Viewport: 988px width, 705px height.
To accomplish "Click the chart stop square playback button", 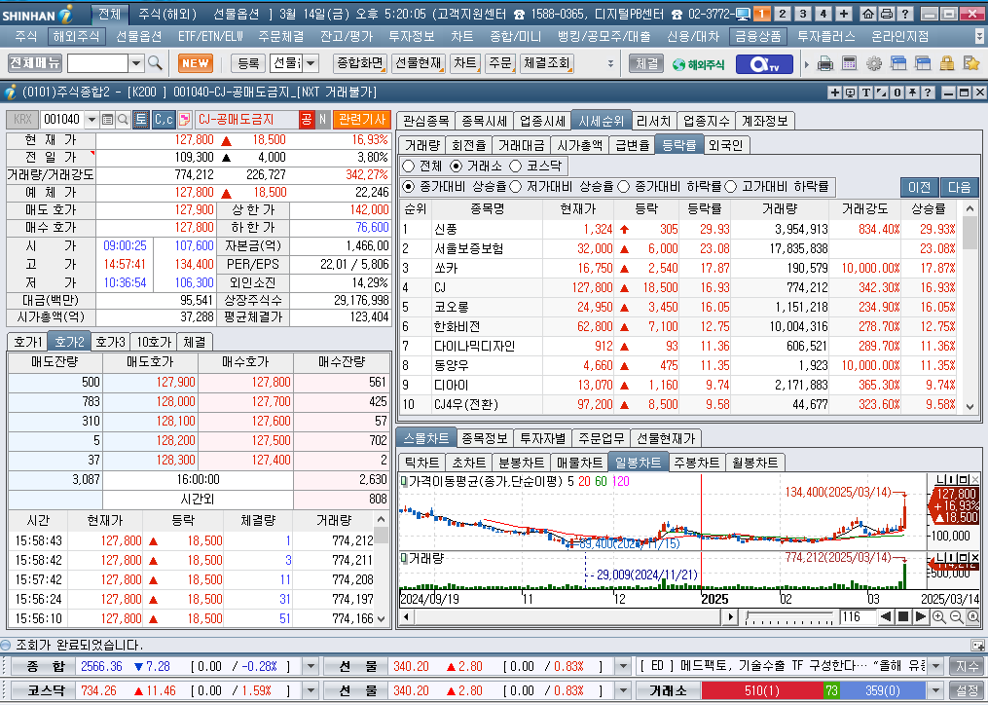I will click(x=902, y=616).
